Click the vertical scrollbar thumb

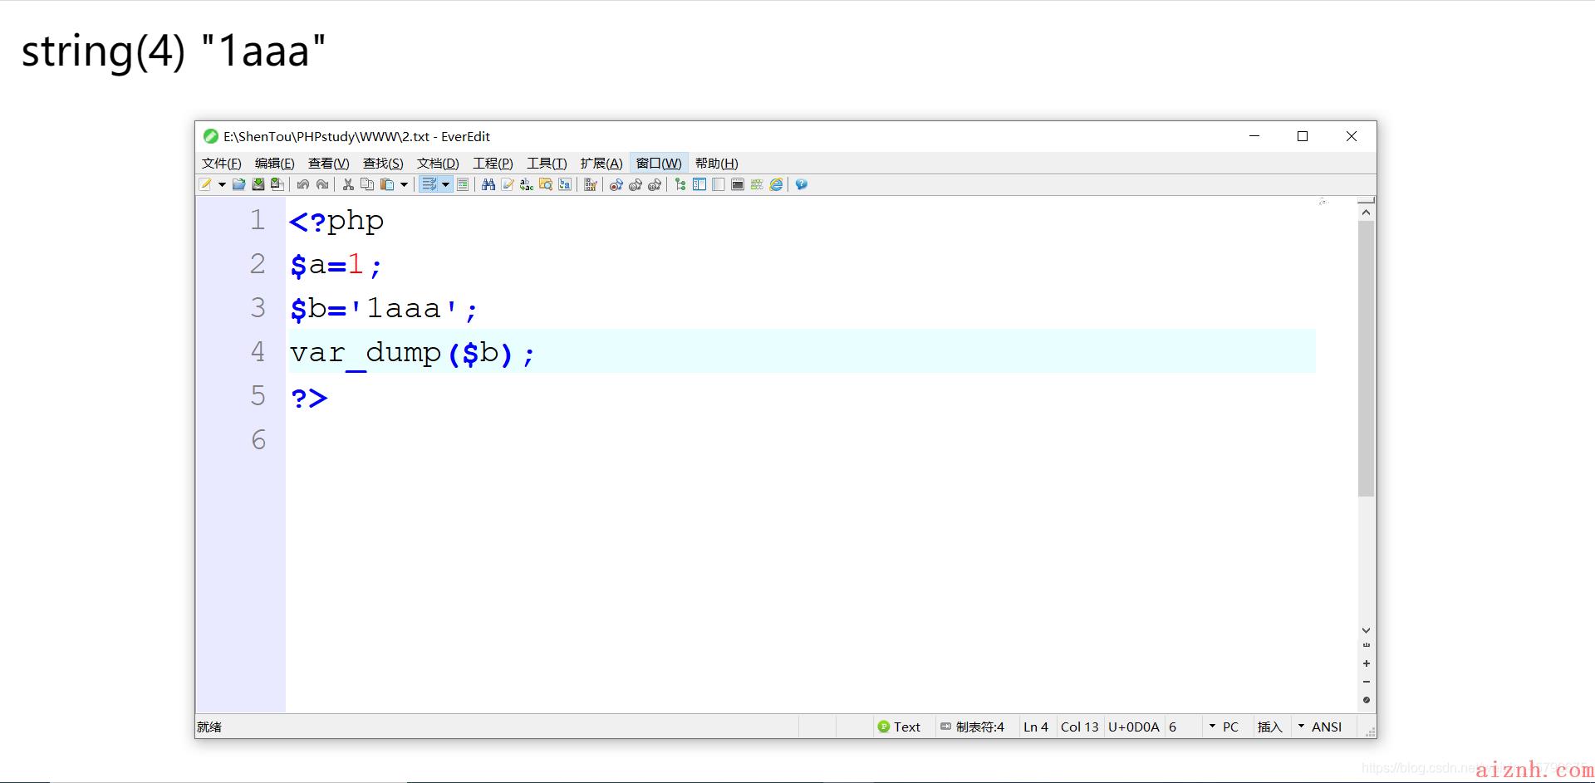[x=1366, y=359]
